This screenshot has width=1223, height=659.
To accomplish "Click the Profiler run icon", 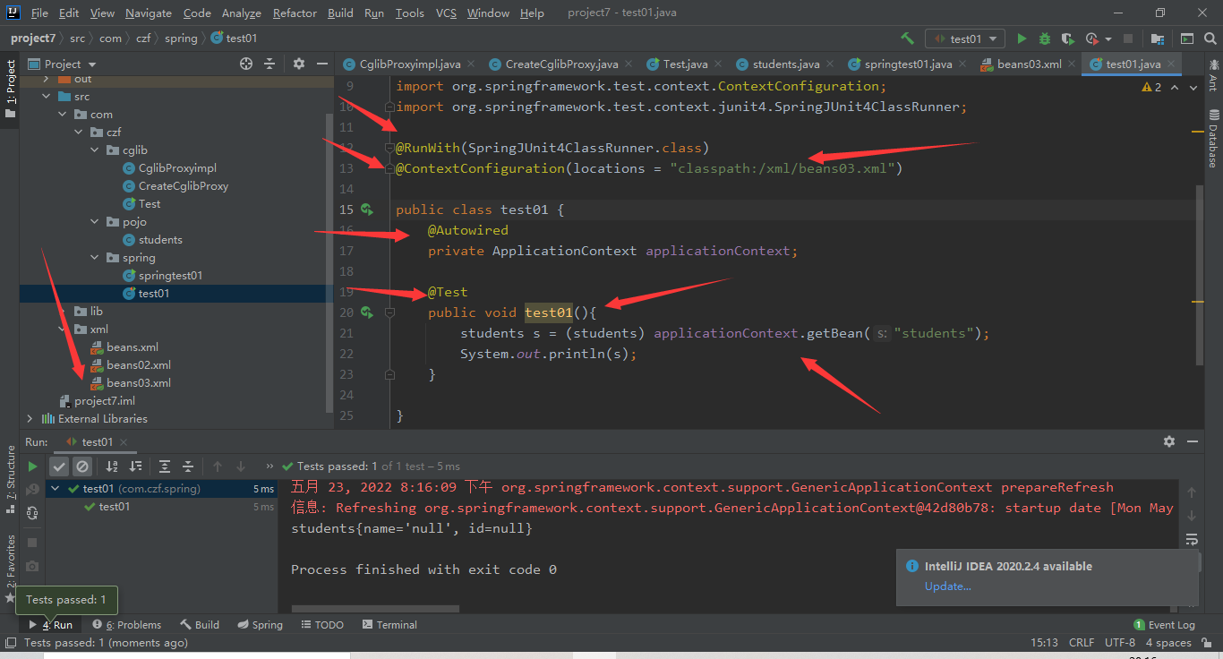I will click(x=1092, y=39).
